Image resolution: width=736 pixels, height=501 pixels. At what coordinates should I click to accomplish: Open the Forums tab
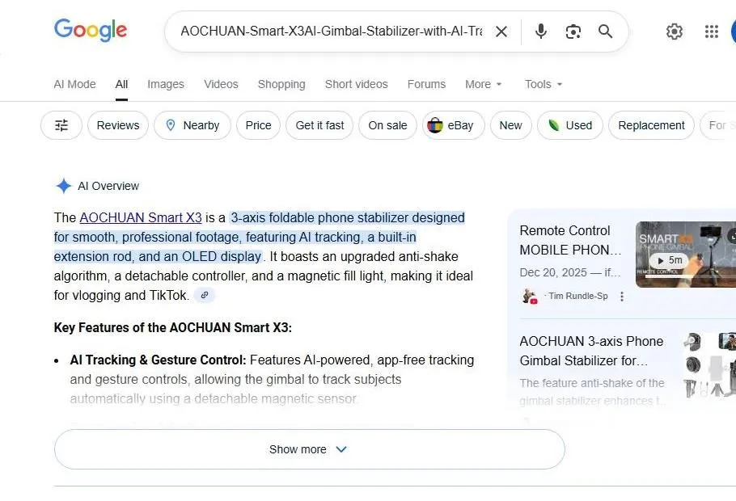click(x=427, y=84)
